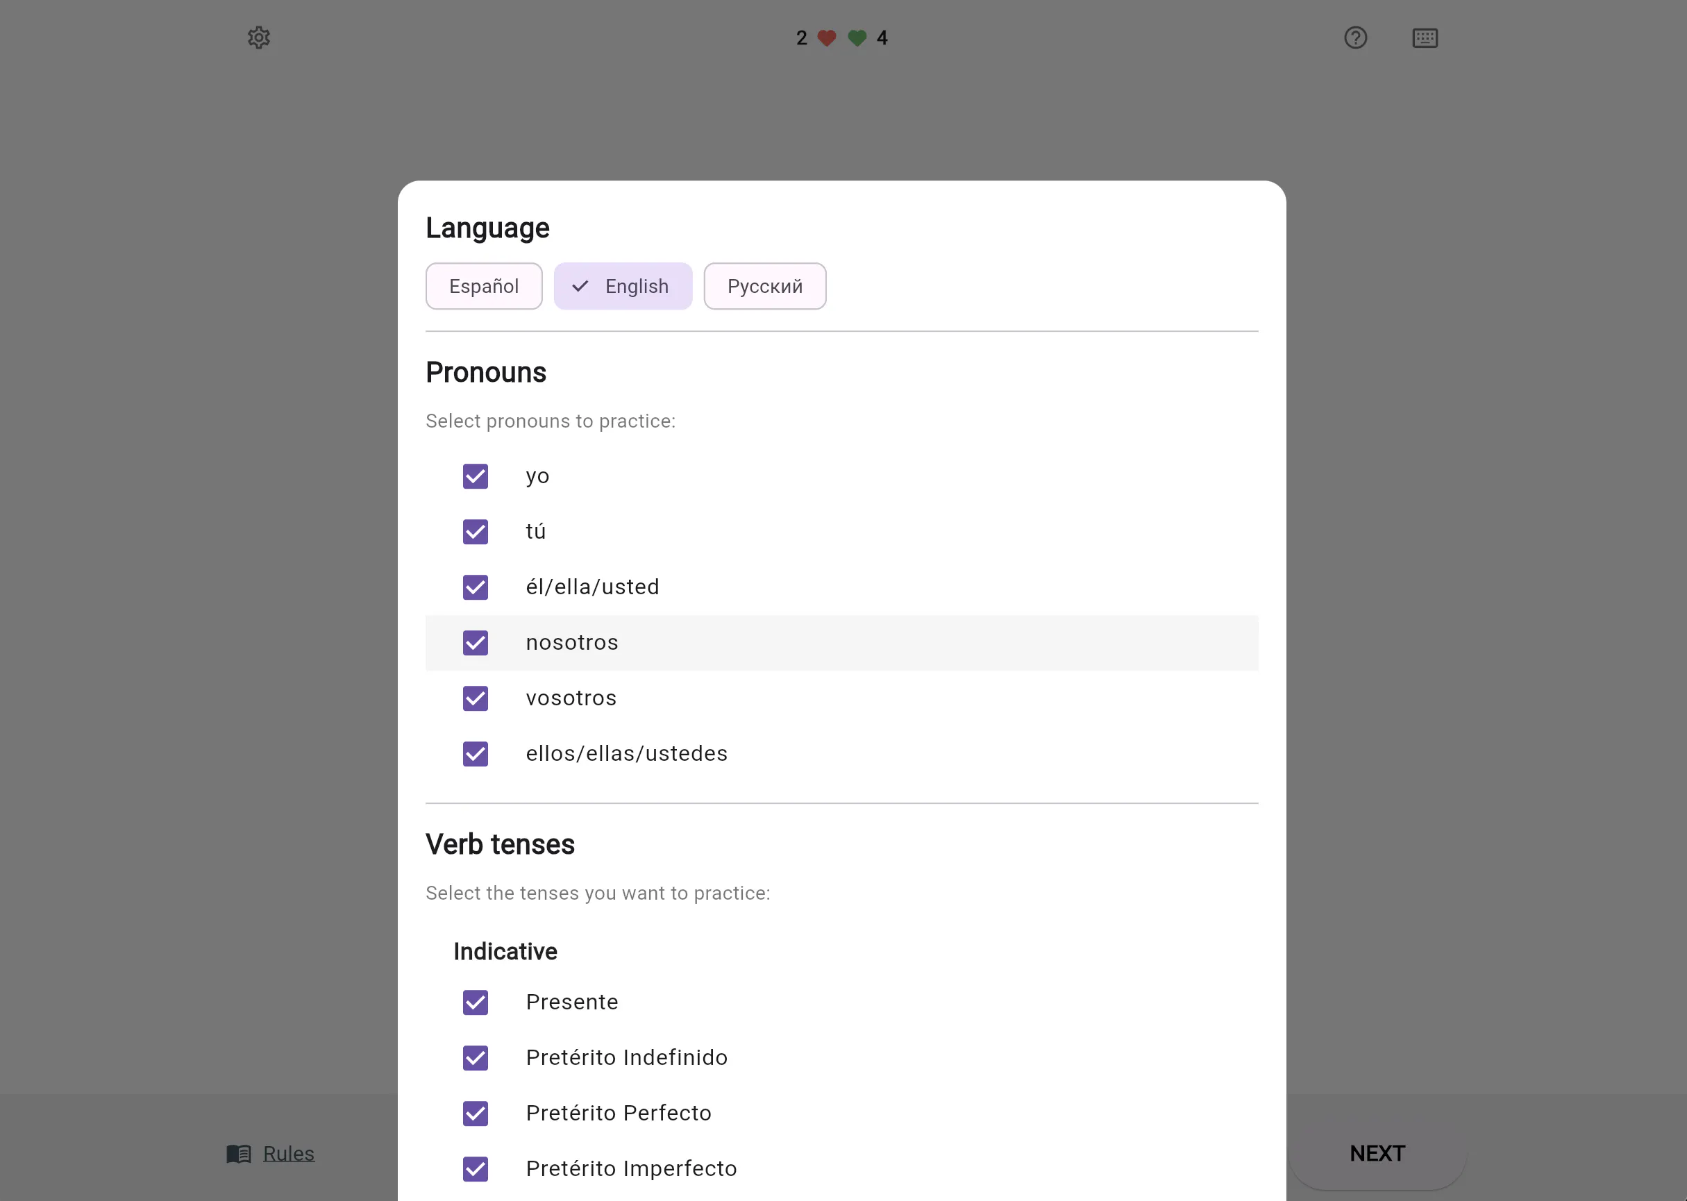1687x1201 pixels.
Task: Uncheck the tú pronoun checkbox
Action: (x=476, y=532)
